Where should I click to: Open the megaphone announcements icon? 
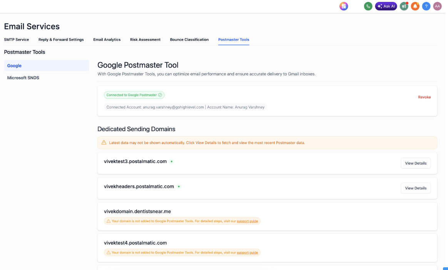(x=404, y=6)
